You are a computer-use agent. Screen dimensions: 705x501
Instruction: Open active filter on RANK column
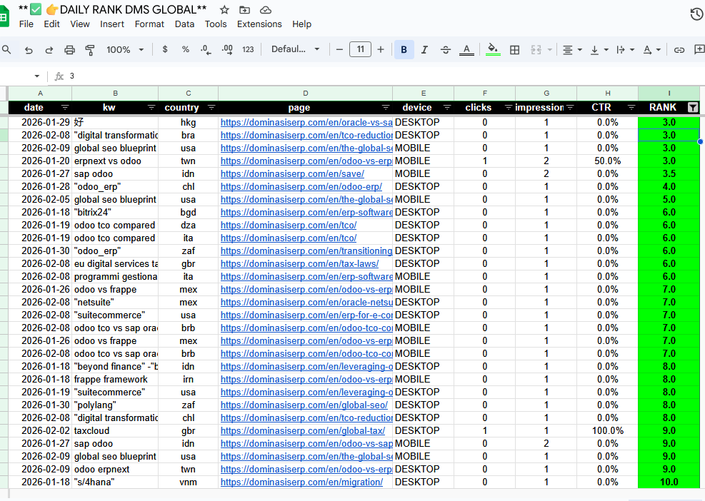click(693, 107)
